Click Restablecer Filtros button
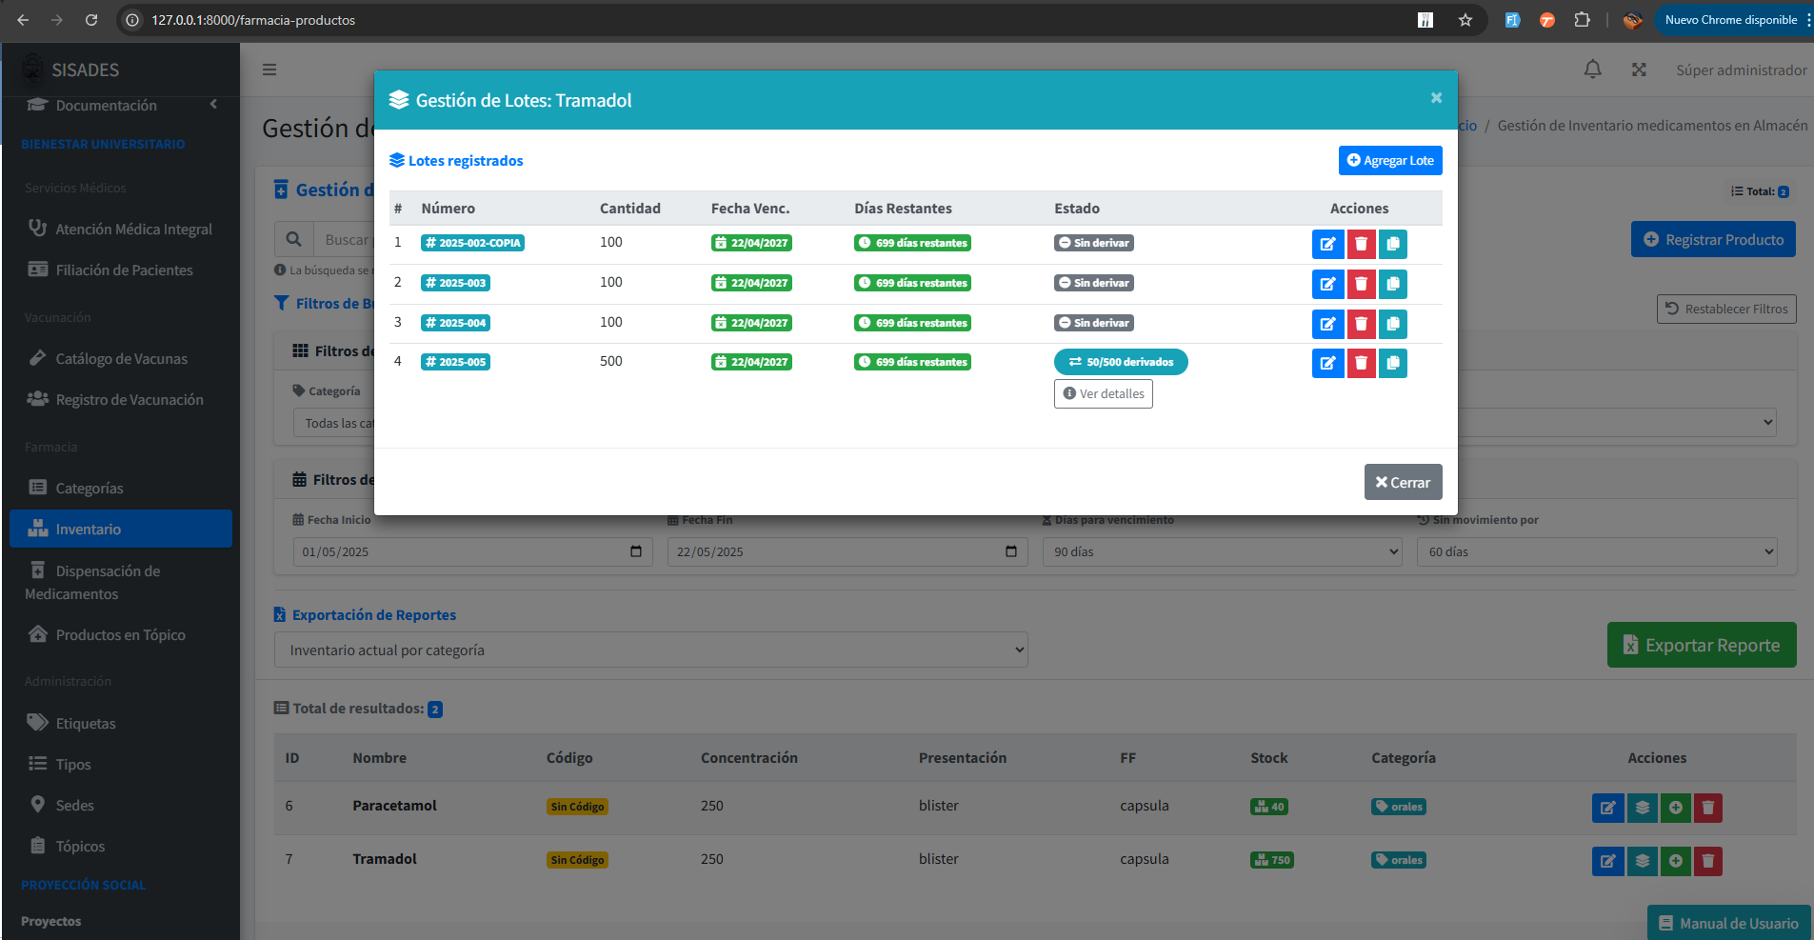This screenshot has width=1814, height=940. coord(1726,309)
